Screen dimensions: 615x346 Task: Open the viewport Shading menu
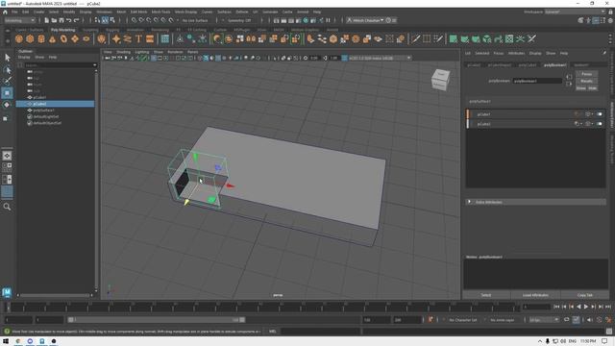[x=123, y=52]
